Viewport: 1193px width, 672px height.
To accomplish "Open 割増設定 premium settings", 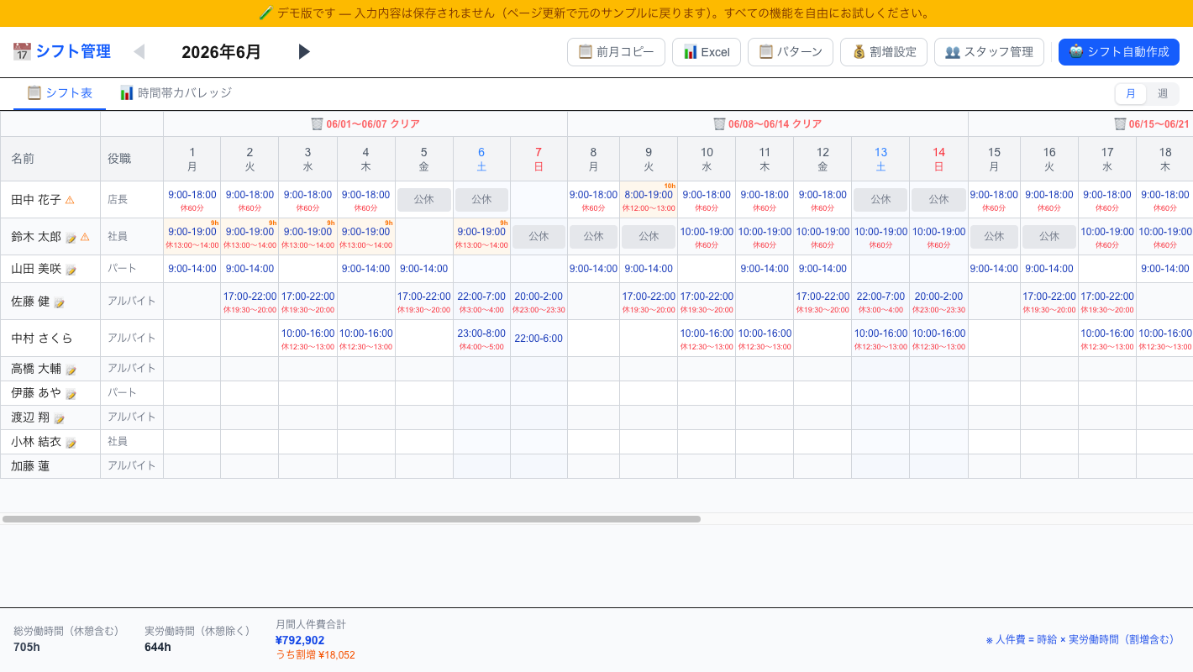I will 884,52.
